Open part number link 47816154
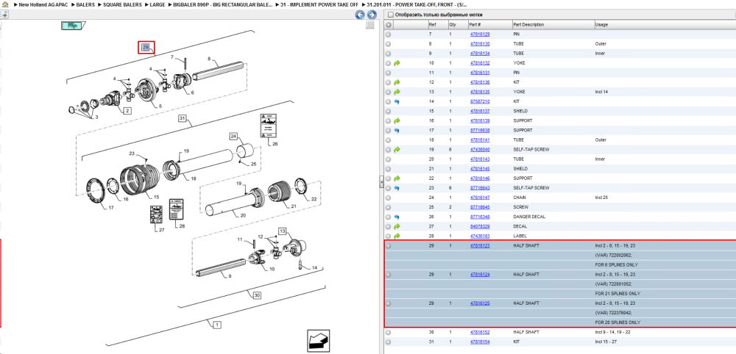The image size is (736, 354). pyautogui.click(x=480, y=342)
